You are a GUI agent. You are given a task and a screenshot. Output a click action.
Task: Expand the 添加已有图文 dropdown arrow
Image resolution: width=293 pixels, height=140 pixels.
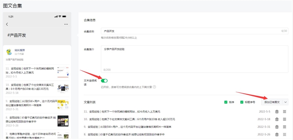coord(285,102)
